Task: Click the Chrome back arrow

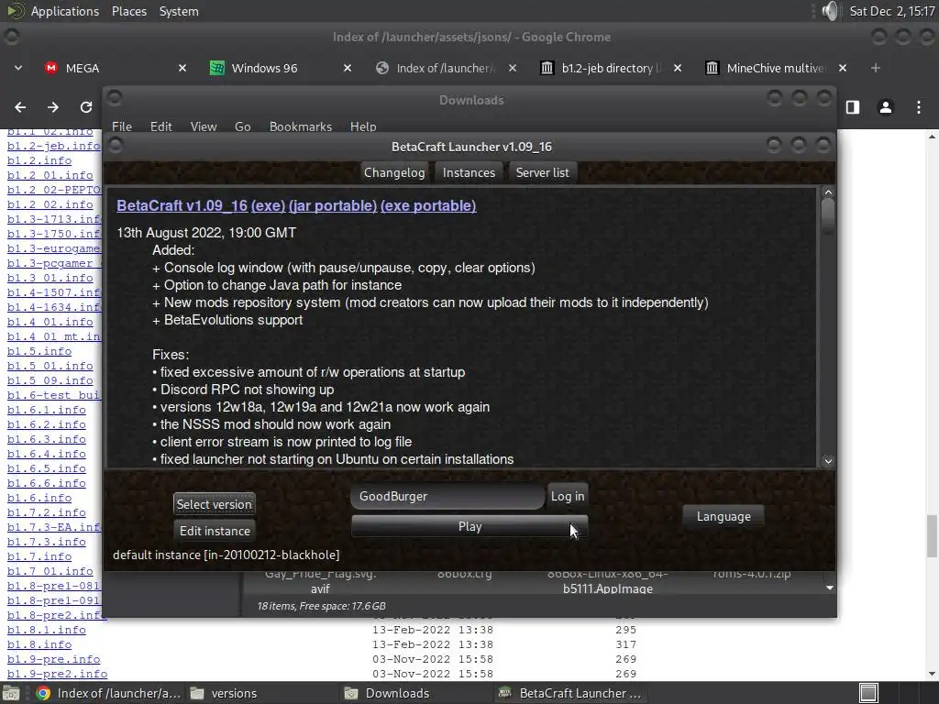Action: [x=20, y=107]
